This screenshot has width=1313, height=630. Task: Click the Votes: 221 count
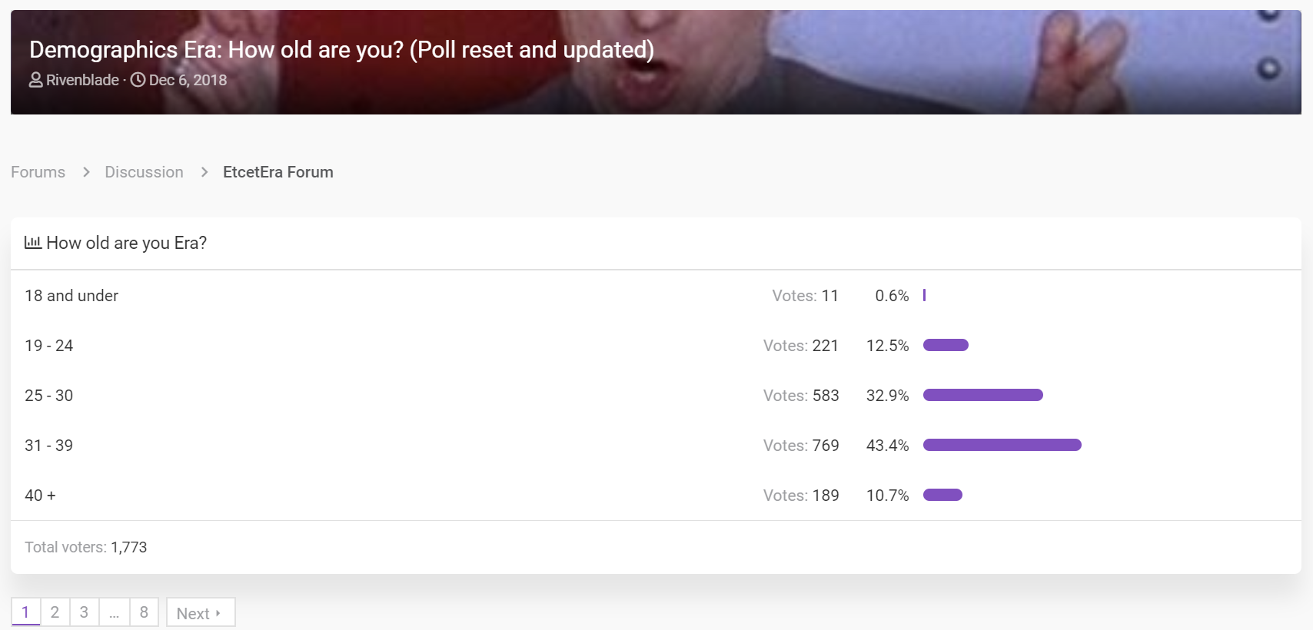(x=801, y=346)
